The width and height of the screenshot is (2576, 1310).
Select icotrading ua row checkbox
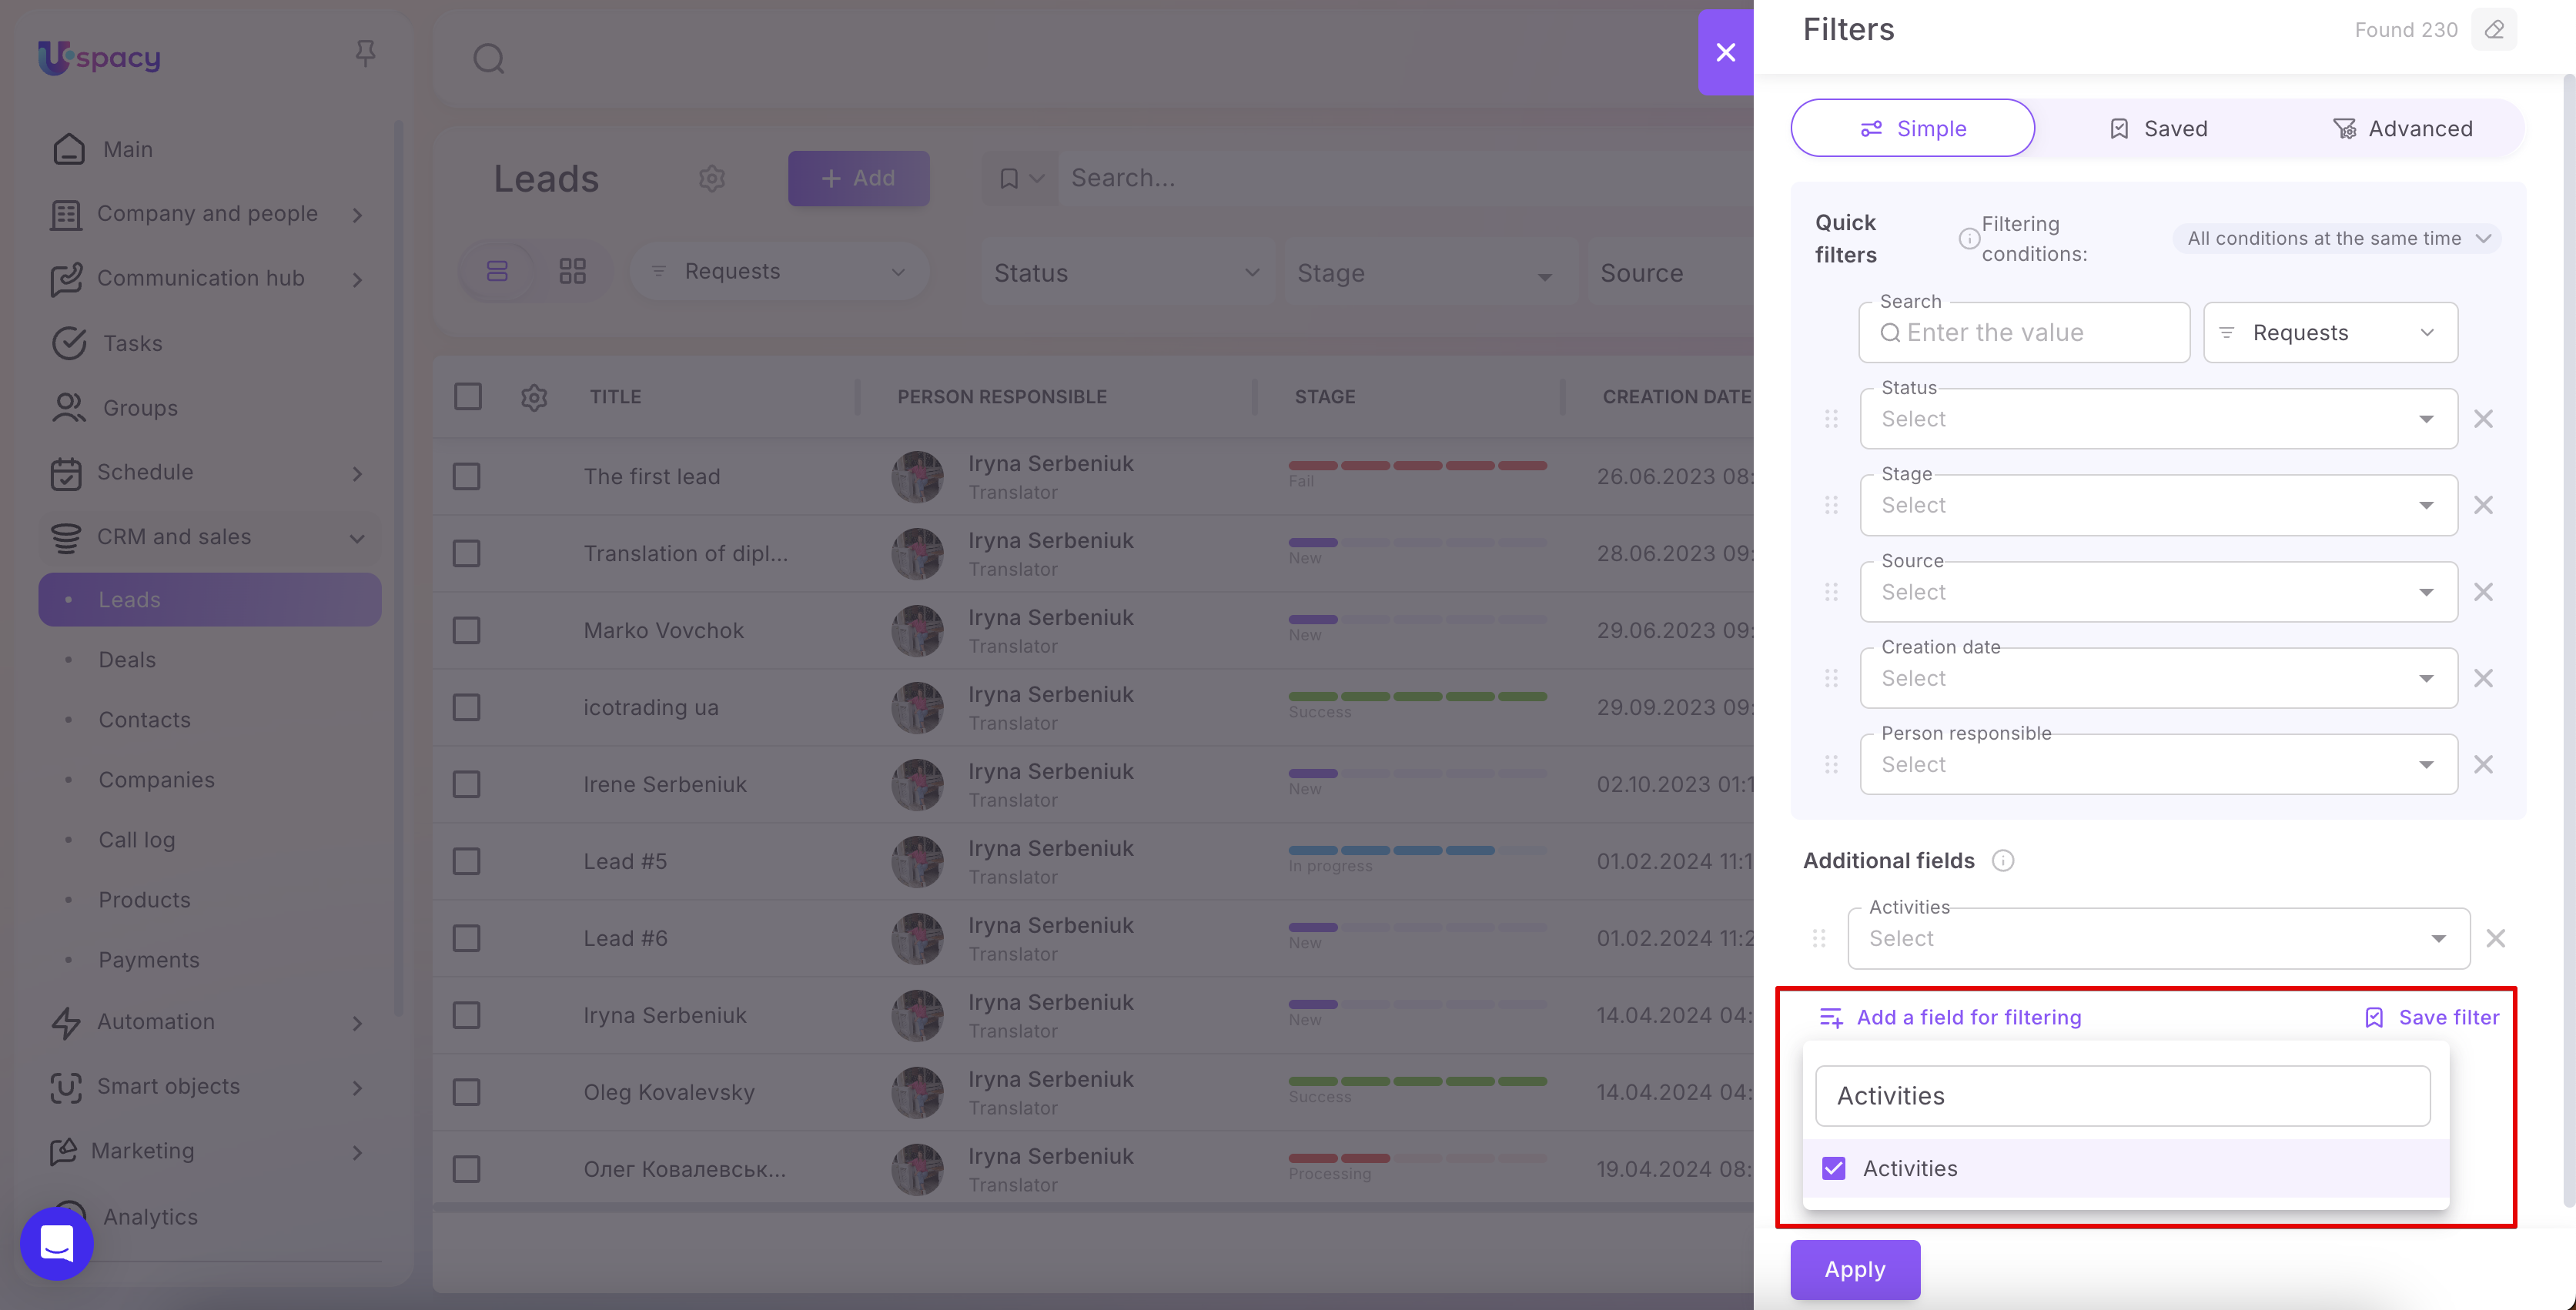pos(466,708)
